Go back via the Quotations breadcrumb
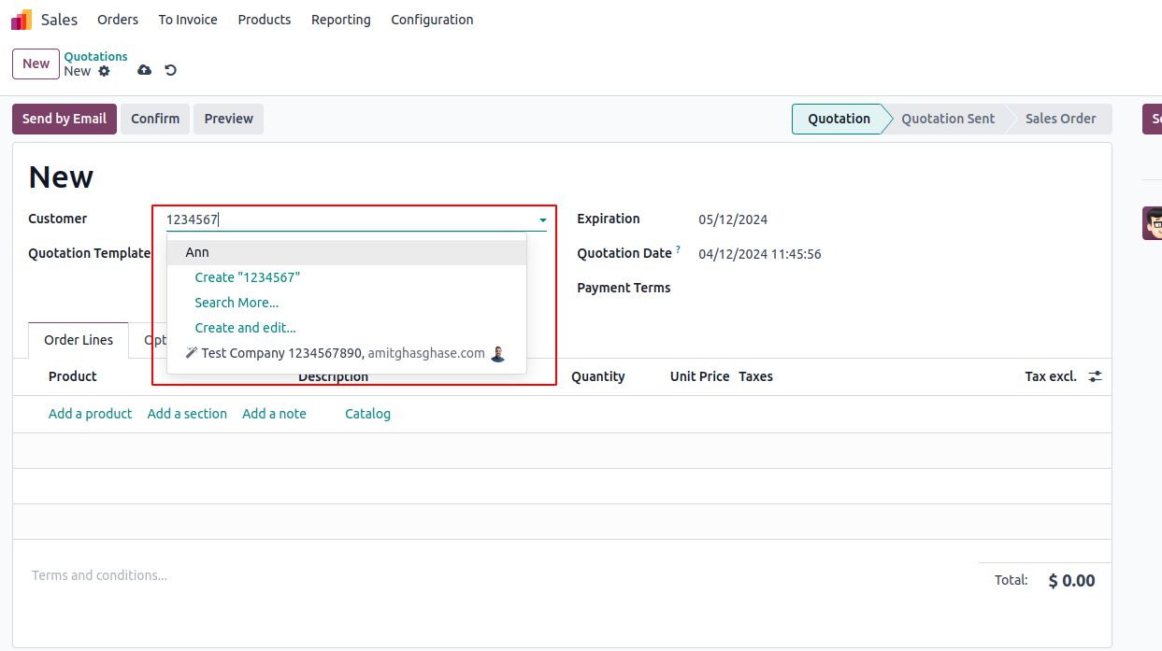Screen dimensions: 1162x651 [95, 57]
